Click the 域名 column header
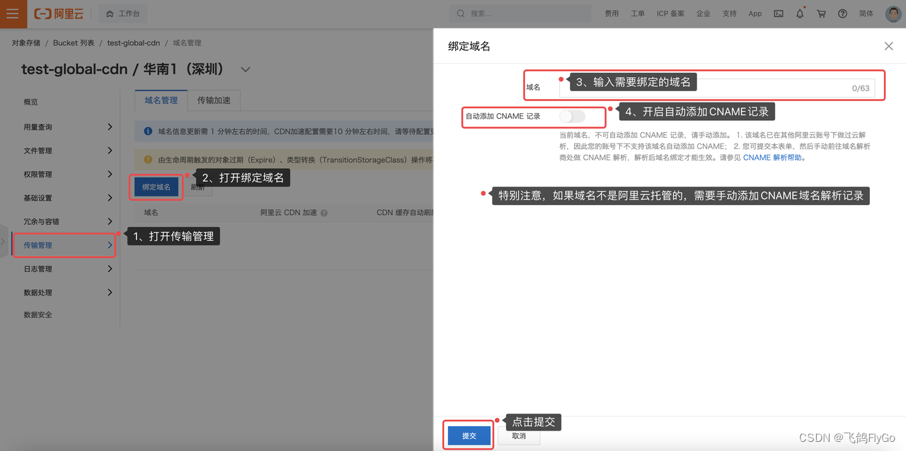 [x=151, y=212]
